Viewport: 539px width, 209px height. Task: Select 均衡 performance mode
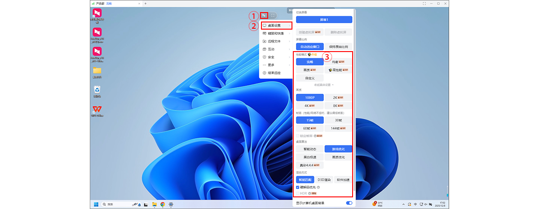[338, 62]
